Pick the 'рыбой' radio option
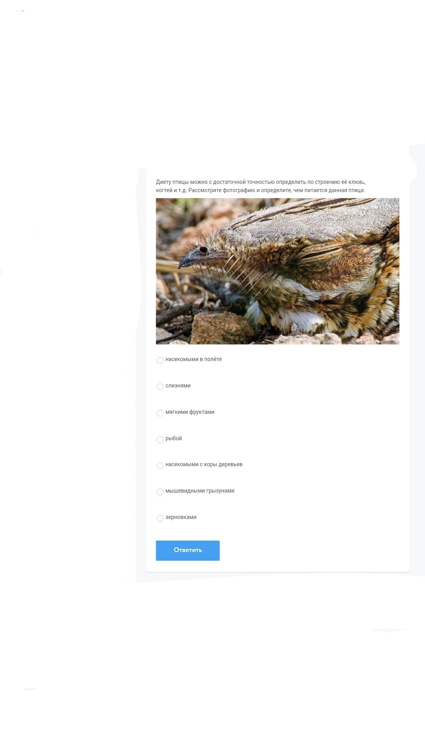This screenshot has width=425, height=756. 160,439
